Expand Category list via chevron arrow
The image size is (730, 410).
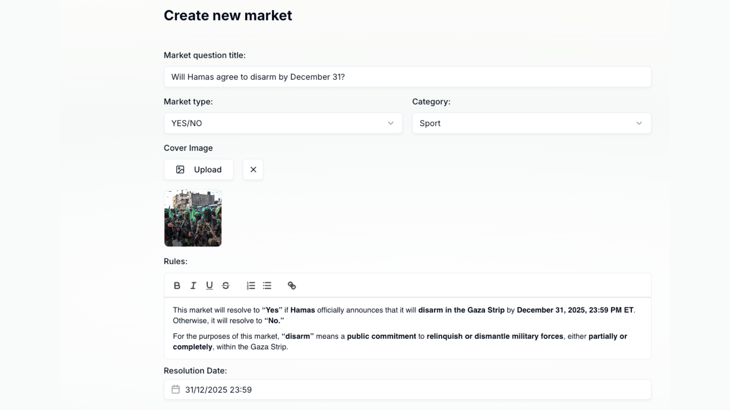coord(639,123)
